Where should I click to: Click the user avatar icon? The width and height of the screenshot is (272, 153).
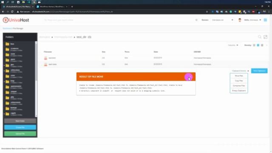coord(240,20)
